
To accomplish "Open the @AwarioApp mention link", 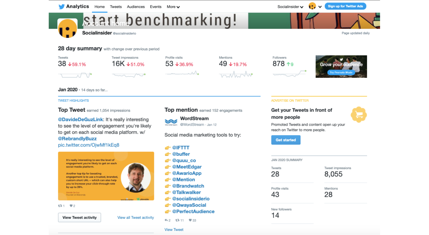I will click(187, 173).
